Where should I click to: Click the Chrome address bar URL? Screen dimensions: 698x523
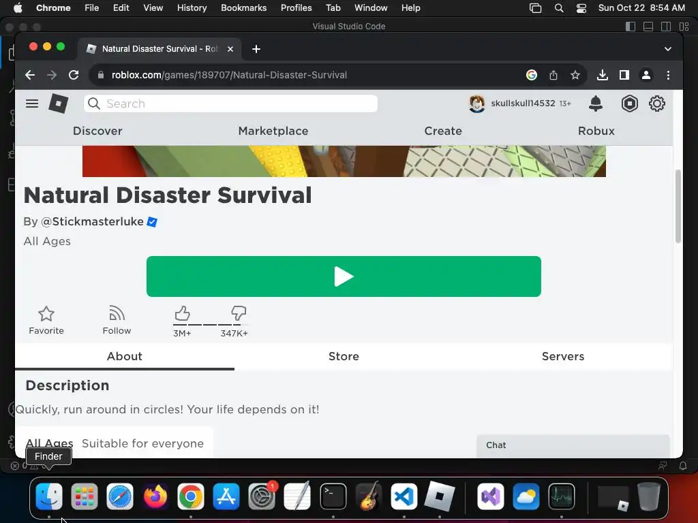[x=229, y=75]
